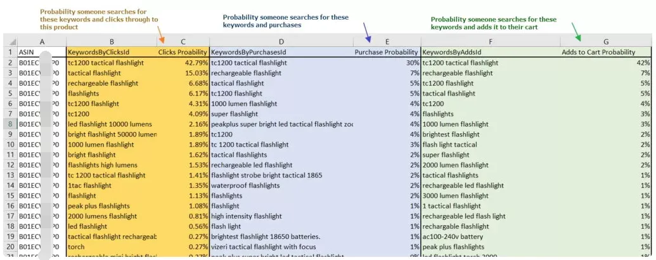Select 'waterproof flashlights' cell
Viewport: 656px width, 260px height.
point(281,185)
